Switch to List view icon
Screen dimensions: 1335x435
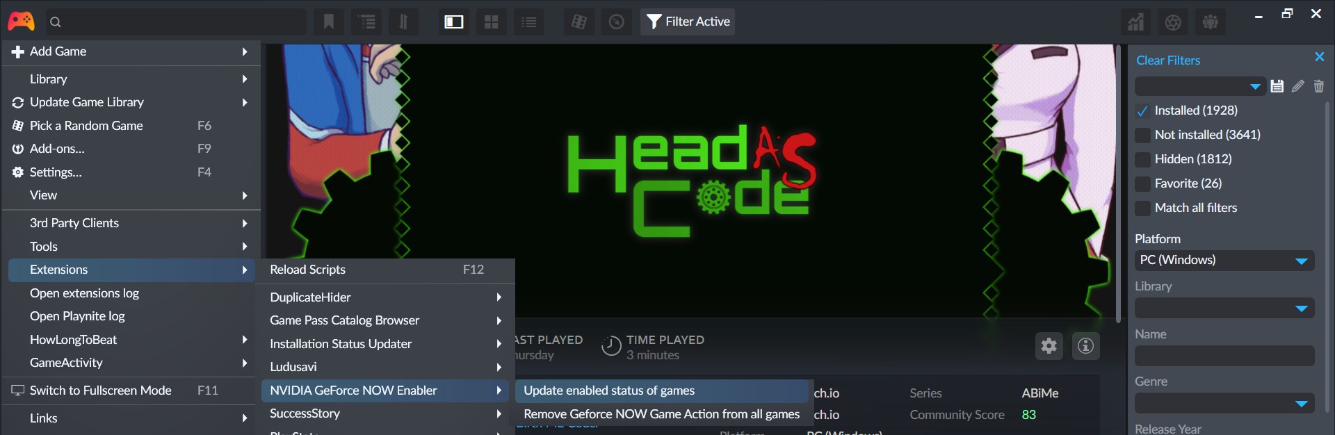coord(529,22)
